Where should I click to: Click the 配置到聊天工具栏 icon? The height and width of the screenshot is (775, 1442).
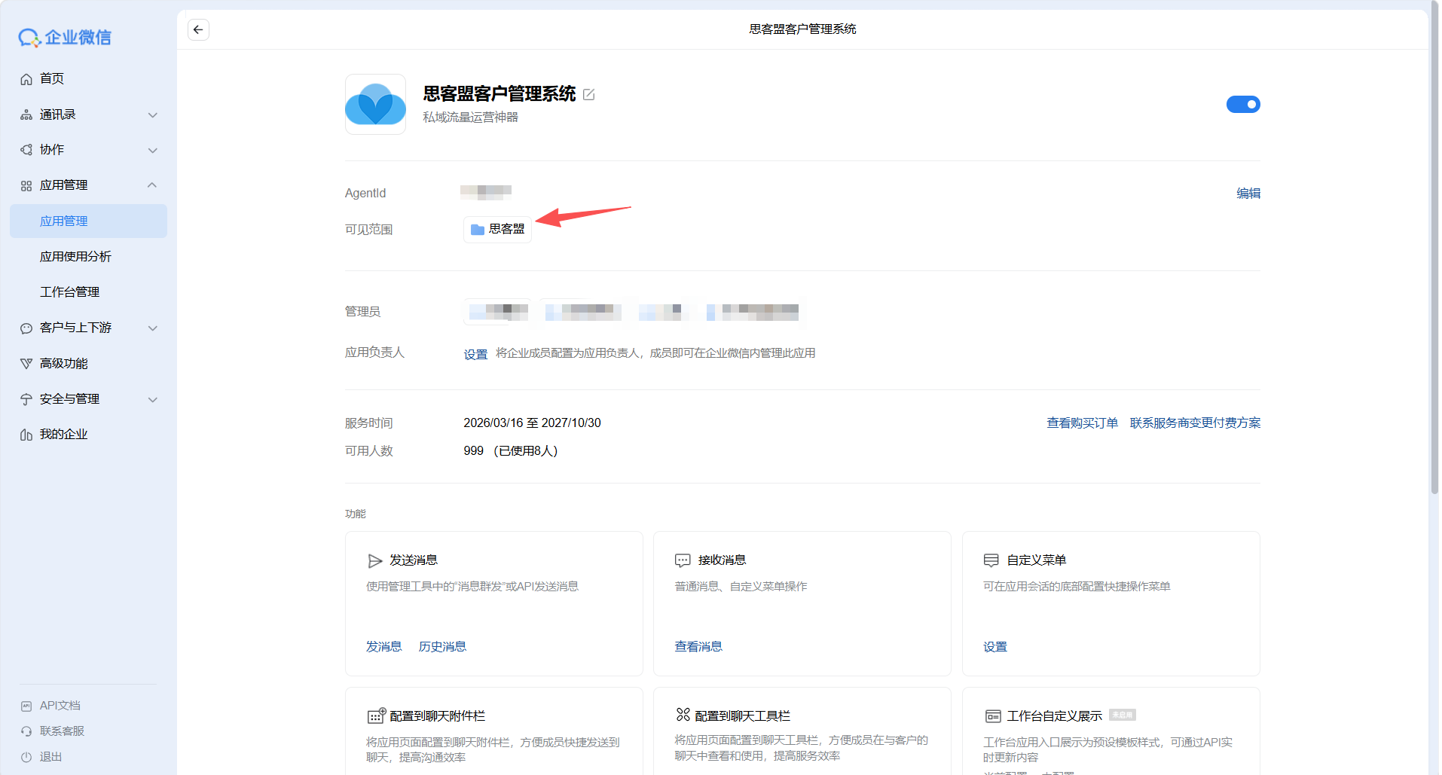pos(683,715)
